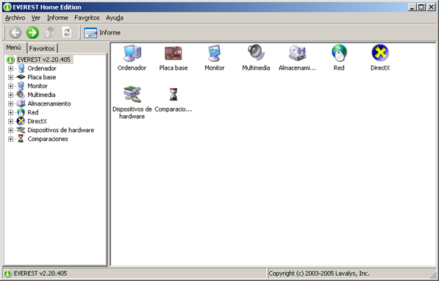The width and height of the screenshot is (439, 281).
Task: Click the Dispositivos de hardware tree icon
Action: pyautogui.click(x=21, y=130)
